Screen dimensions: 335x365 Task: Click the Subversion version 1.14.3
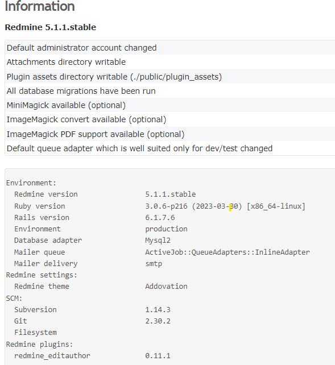(x=158, y=310)
